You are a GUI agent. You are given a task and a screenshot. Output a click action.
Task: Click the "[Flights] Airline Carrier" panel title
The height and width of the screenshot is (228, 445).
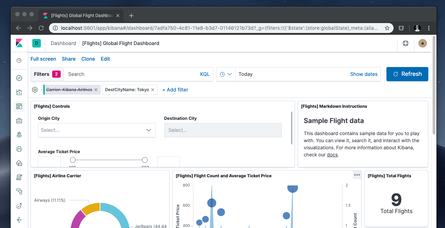point(57,176)
